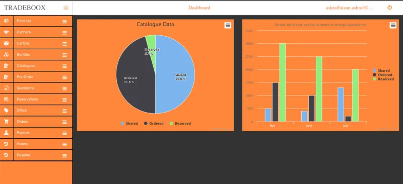
Task: Open the Catalogues menu item
Action: (26, 66)
